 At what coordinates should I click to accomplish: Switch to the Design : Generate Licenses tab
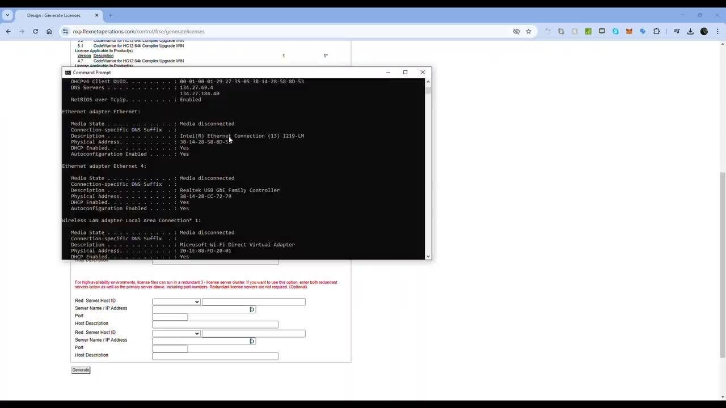point(54,15)
